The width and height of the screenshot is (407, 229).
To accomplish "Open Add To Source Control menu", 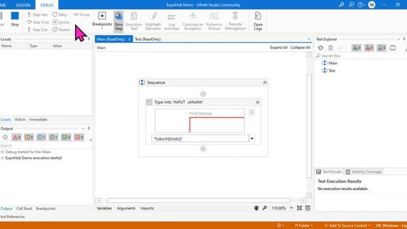I will [x=347, y=225].
